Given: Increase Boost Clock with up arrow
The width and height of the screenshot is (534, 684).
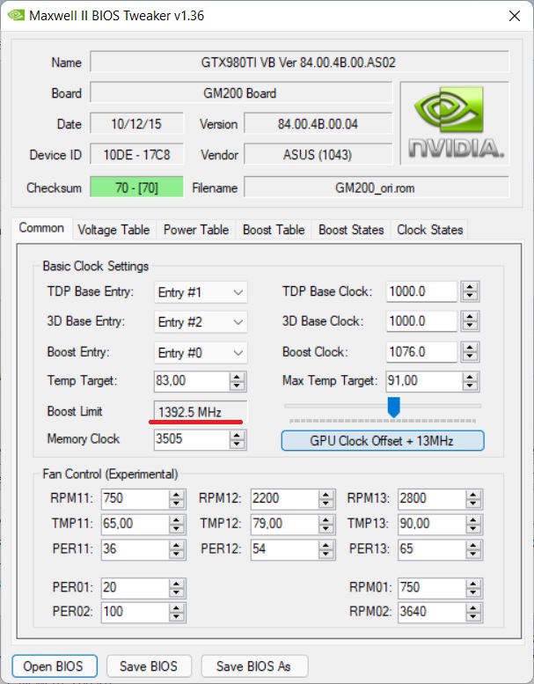Looking at the screenshot, I should pyautogui.click(x=470, y=347).
